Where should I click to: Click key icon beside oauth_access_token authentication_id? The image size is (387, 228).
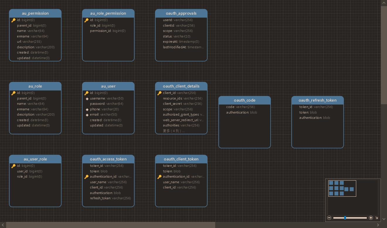click(x=86, y=177)
